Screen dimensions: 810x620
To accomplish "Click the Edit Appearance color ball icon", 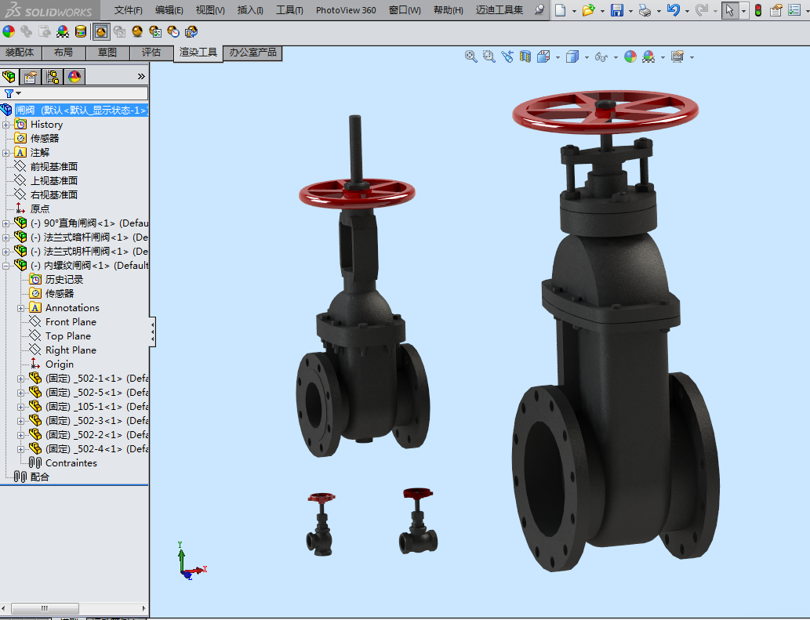I will coord(9,32).
